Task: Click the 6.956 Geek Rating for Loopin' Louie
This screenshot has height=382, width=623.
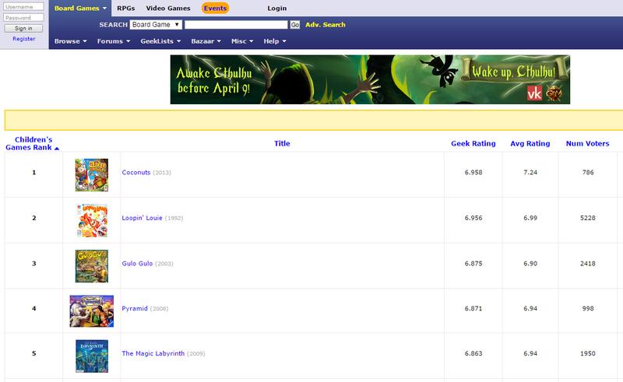Action: point(473,218)
